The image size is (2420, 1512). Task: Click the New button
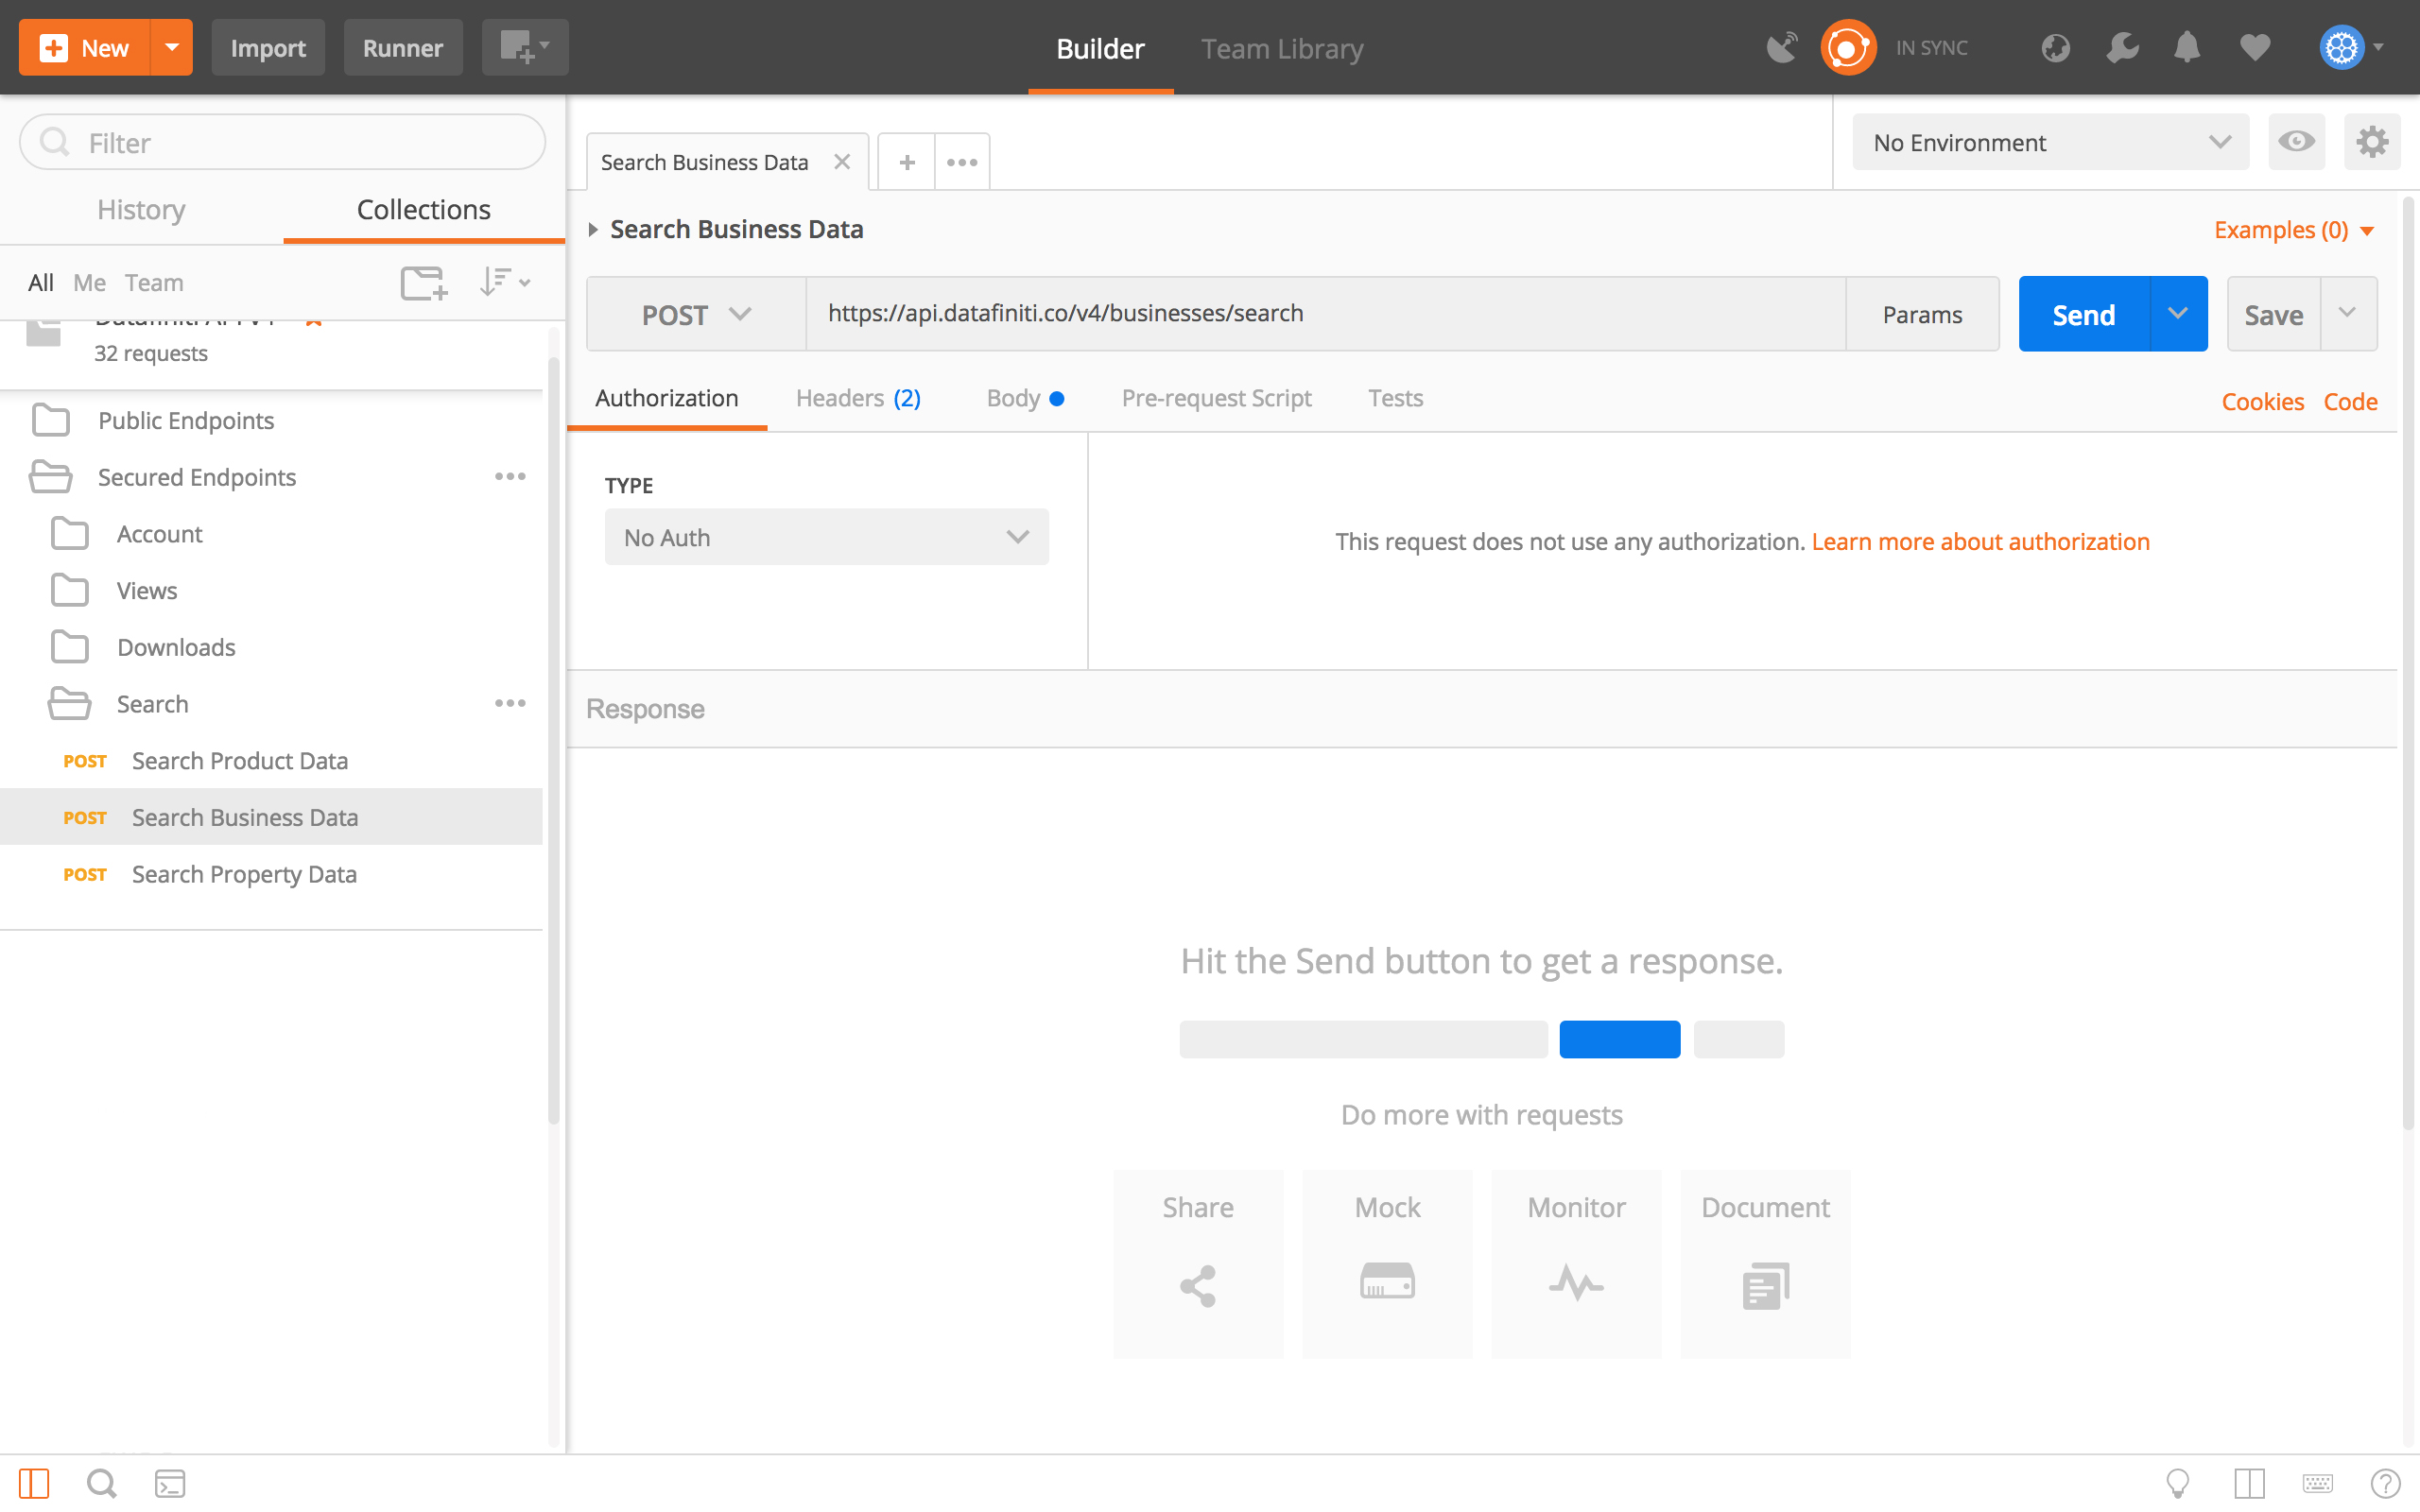coord(85,47)
